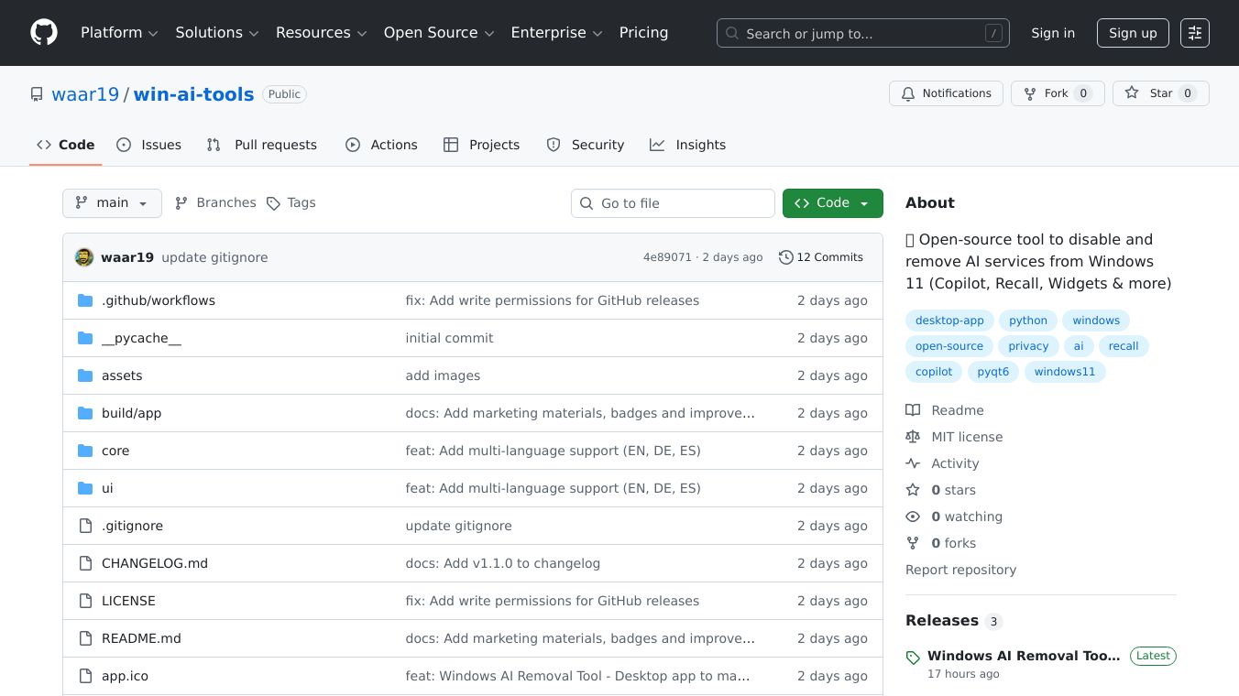This screenshot has width=1239, height=696.
Task: Open the Branches link
Action: click(x=216, y=203)
